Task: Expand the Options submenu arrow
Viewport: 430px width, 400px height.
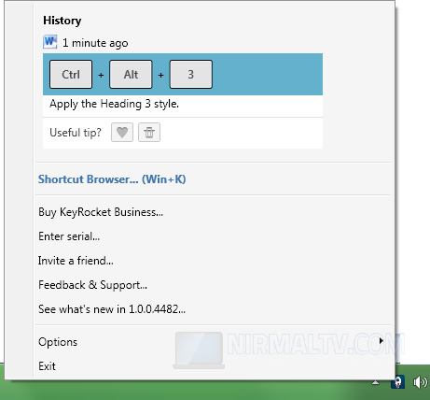Action: click(381, 341)
